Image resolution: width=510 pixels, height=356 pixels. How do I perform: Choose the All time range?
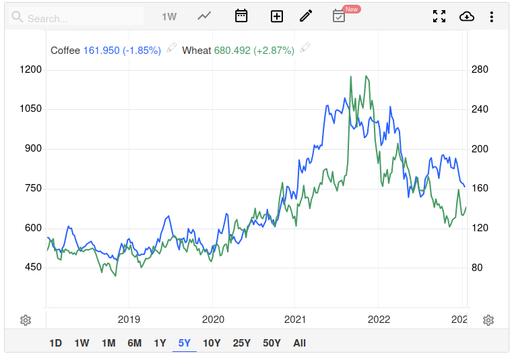coord(300,343)
